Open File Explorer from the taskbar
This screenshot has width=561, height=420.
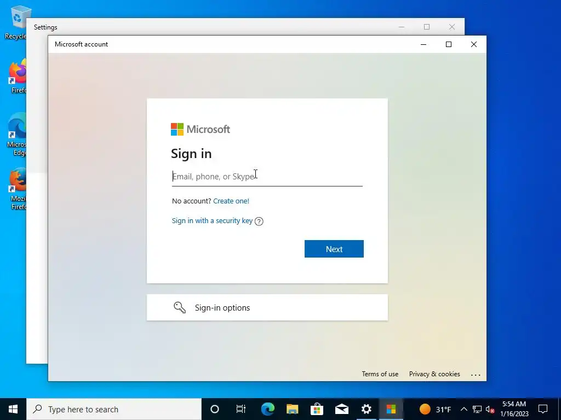pos(293,409)
